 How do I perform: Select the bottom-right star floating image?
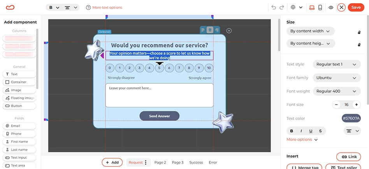[x=223, y=122]
